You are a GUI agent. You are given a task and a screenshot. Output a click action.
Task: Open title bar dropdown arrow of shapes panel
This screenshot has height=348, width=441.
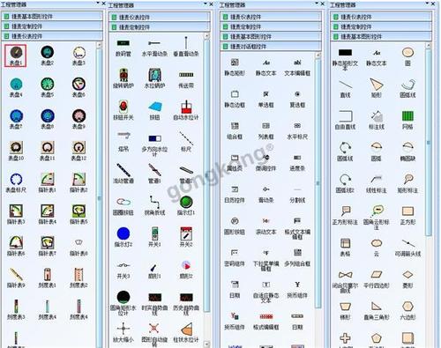pyautogui.click(x=427, y=4)
